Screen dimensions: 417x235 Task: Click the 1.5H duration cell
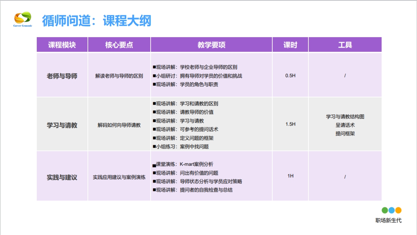290,124
